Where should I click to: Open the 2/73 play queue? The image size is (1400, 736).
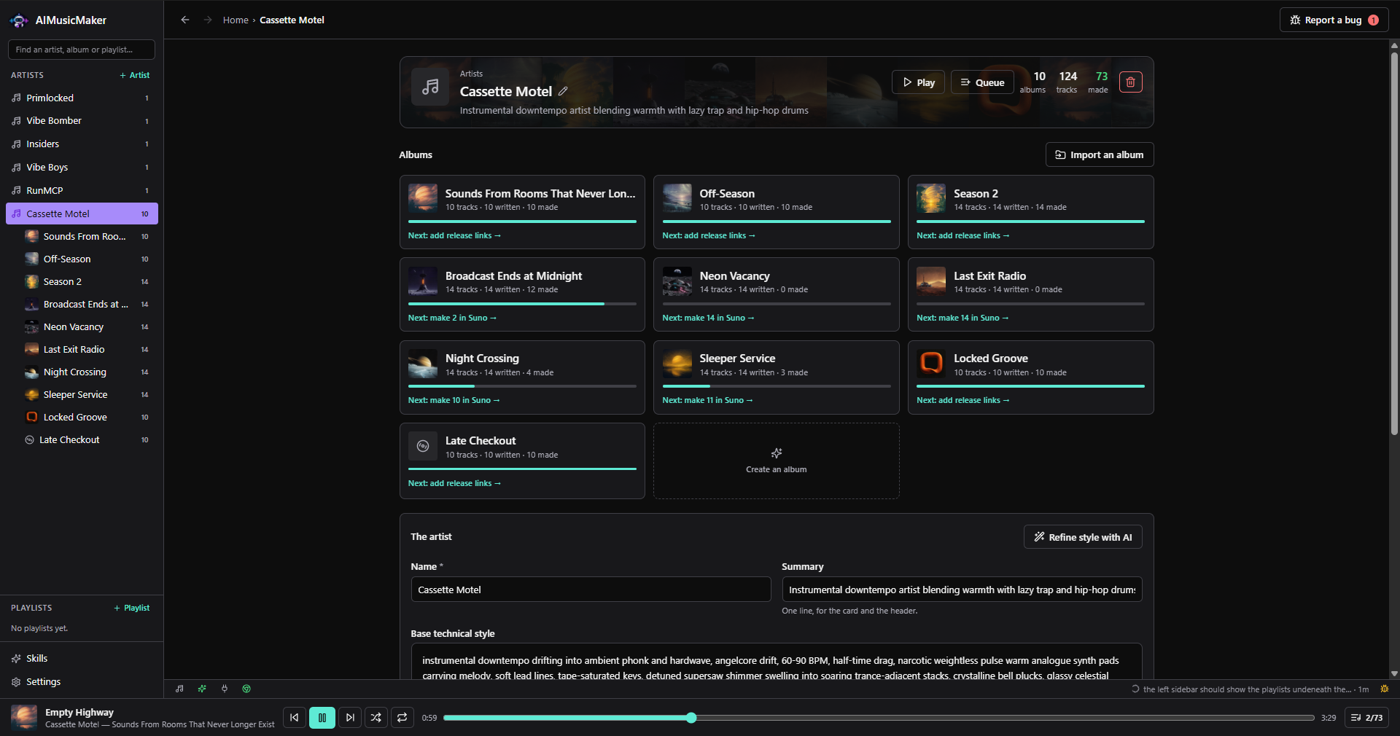click(x=1366, y=718)
